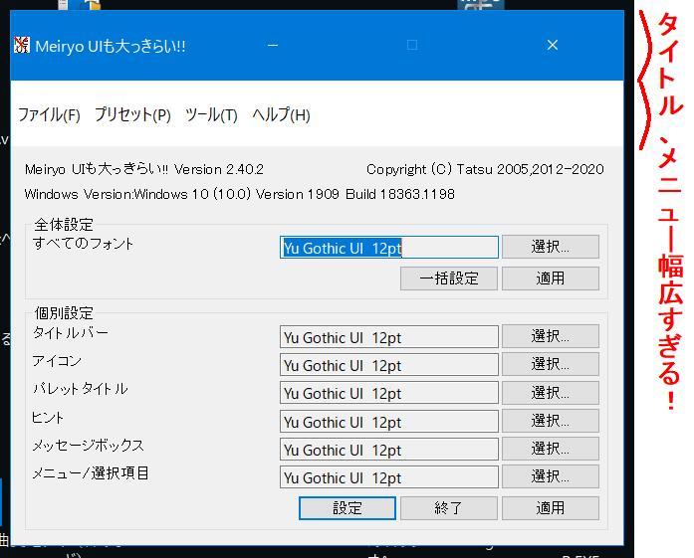Focus the すべてのフォント font field
The height and width of the screenshot is (558, 694).
[x=389, y=247]
